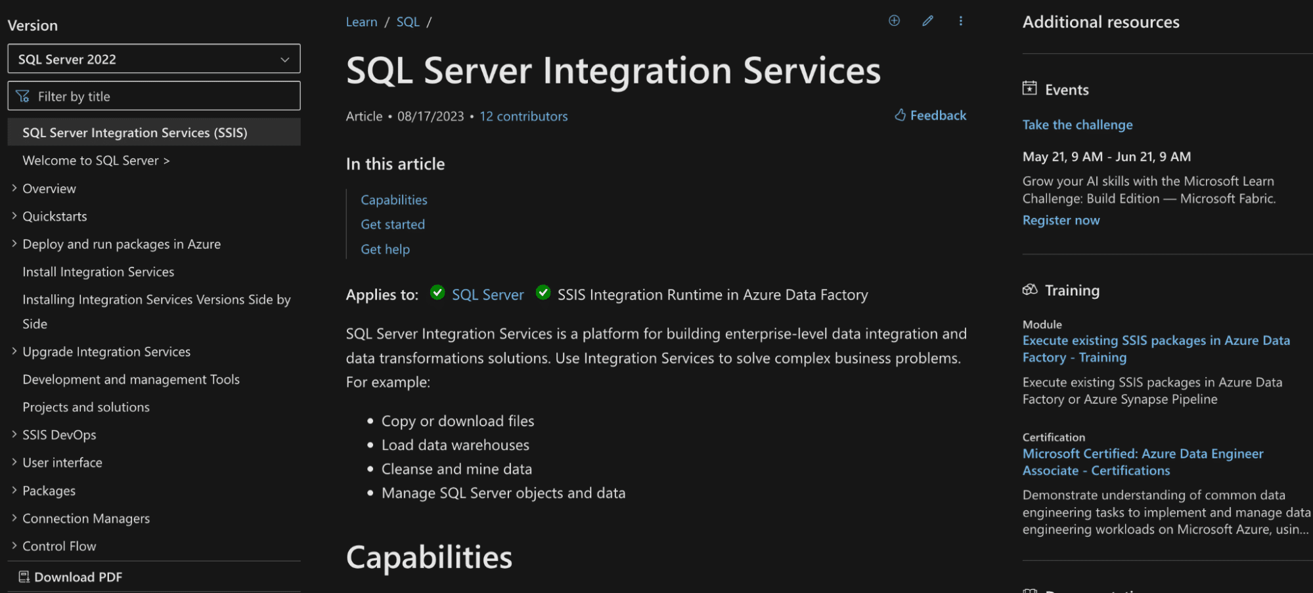
Task: Click the Feedback thumbs-up icon
Action: point(900,115)
